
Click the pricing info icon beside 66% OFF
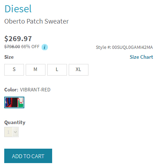(45, 47)
